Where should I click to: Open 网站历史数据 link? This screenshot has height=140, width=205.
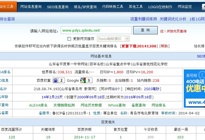click(x=91, y=105)
